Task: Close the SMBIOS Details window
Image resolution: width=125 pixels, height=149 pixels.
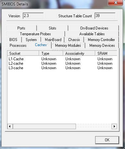Action: [x=116, y=3]
